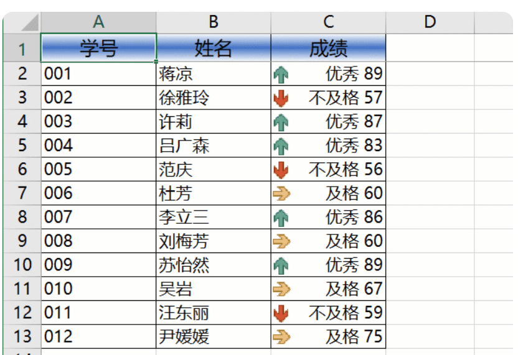Select the name cell 许莉

pyautogui.click(x=214, y=121)
